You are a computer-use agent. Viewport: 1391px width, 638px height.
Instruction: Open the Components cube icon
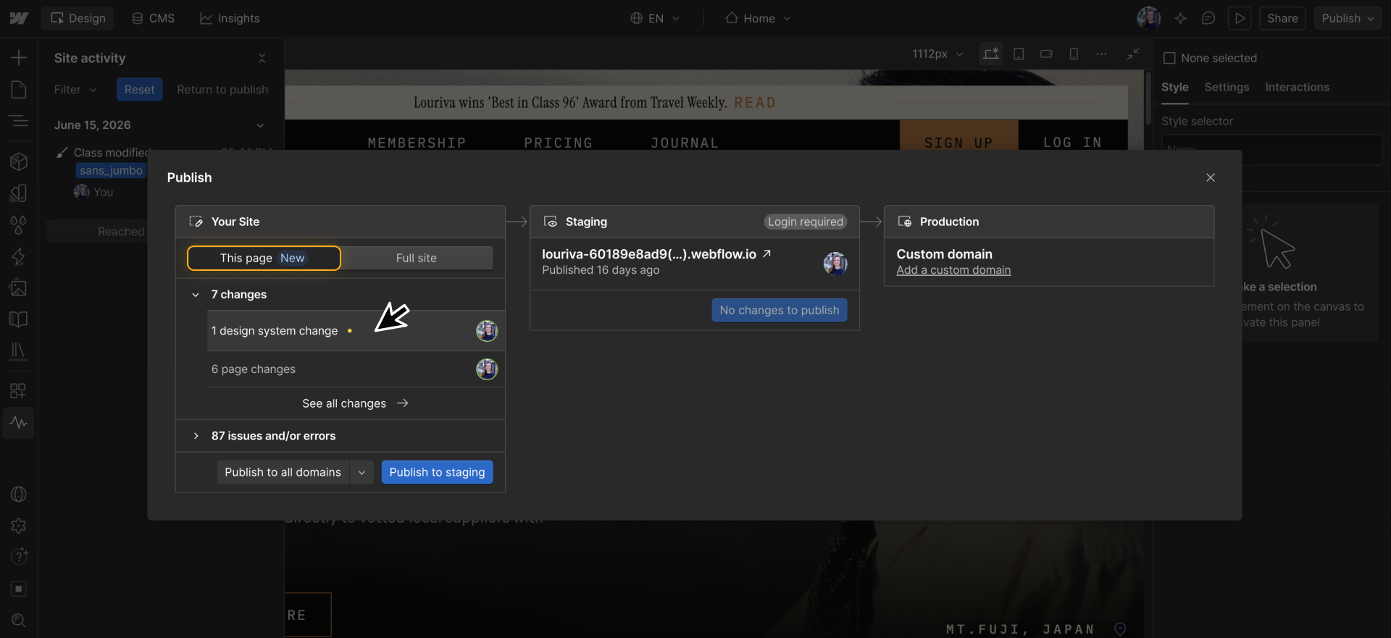19,161
